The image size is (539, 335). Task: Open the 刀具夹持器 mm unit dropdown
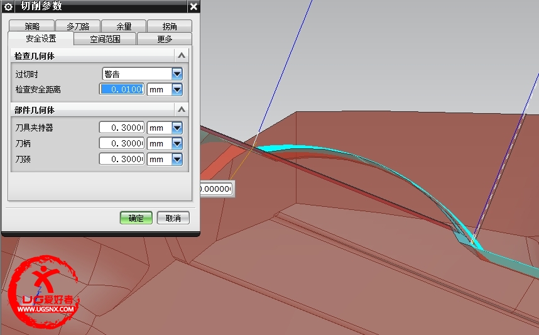tap(165, 128)
